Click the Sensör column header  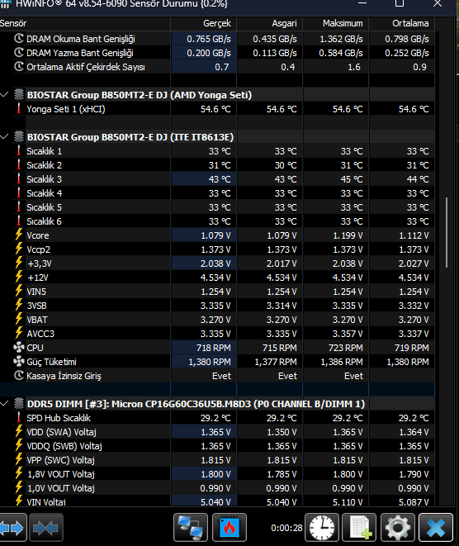pos(85,23)
